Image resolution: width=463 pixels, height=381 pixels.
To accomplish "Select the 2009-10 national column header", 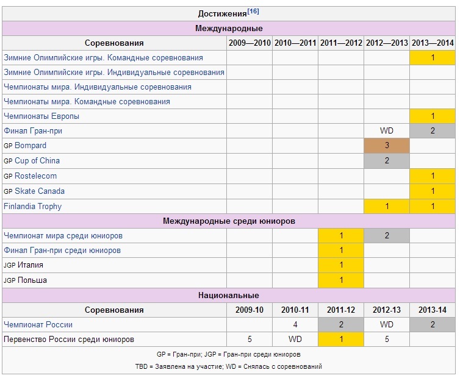I will tap(249, 310).
